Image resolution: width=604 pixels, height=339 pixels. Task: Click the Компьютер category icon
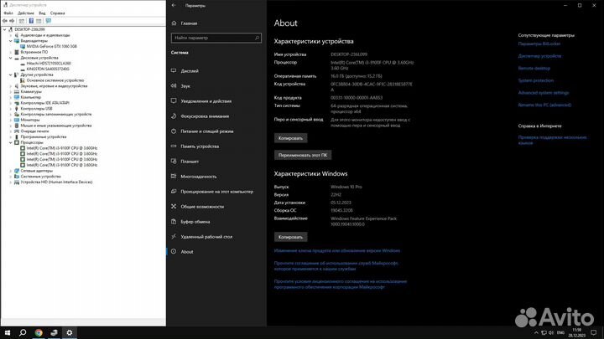pyautogui.click(x=17, y=97)
